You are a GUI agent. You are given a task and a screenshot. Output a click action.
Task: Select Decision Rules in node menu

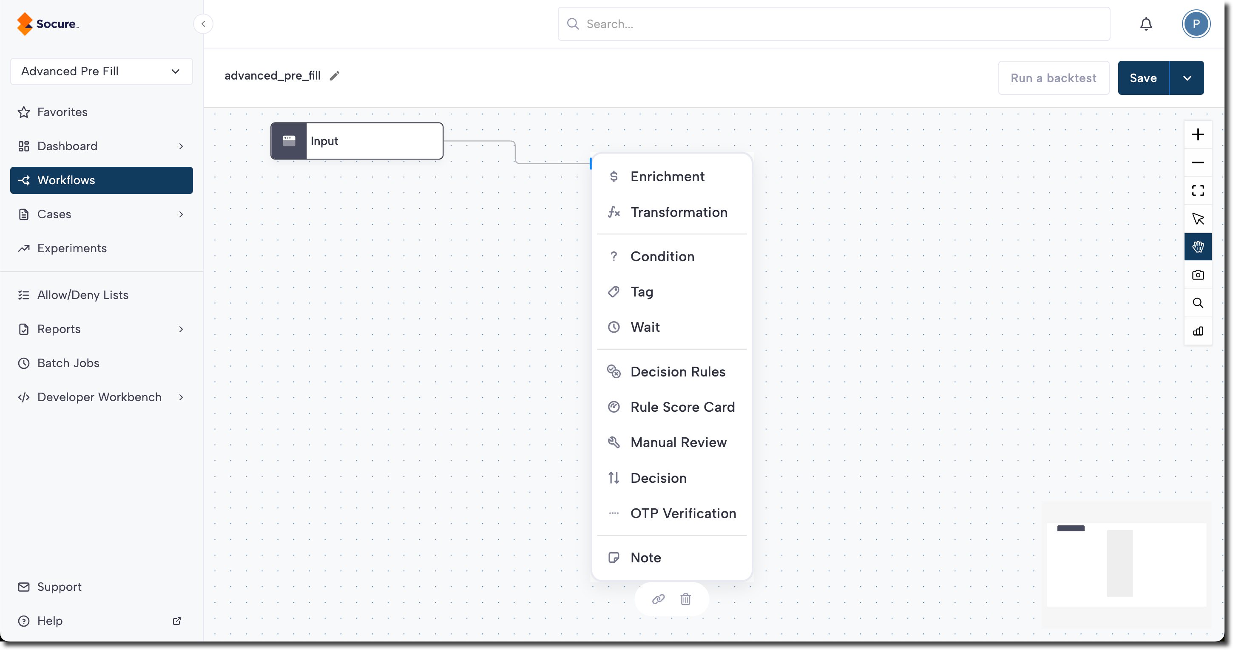678,372
